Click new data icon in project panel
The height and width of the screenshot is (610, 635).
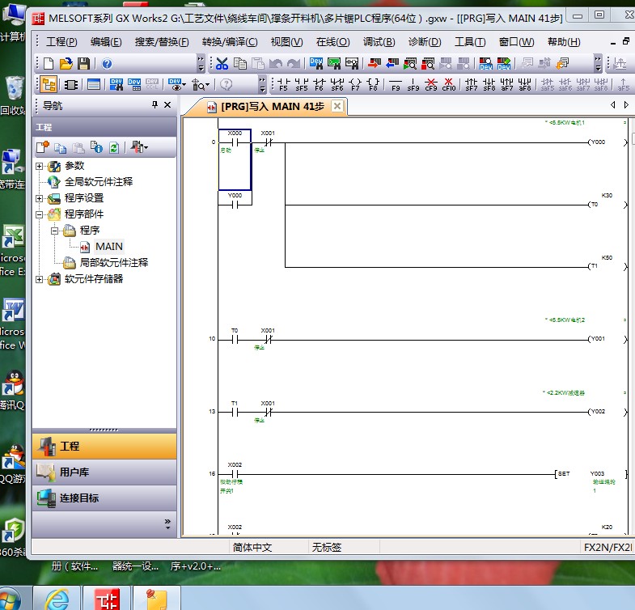pos(42,147)
